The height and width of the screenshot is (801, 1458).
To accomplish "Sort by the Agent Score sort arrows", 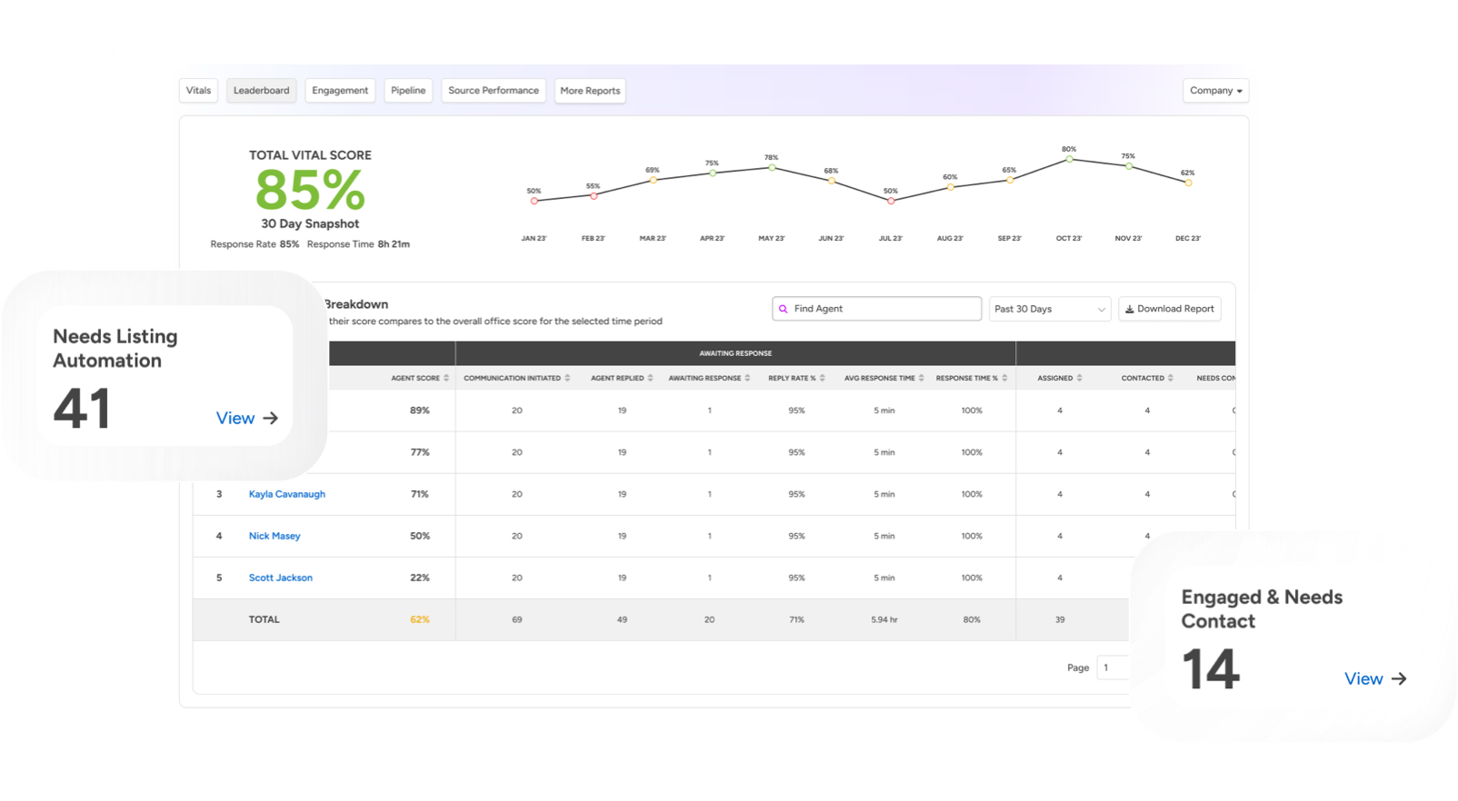I will point(446,378).
